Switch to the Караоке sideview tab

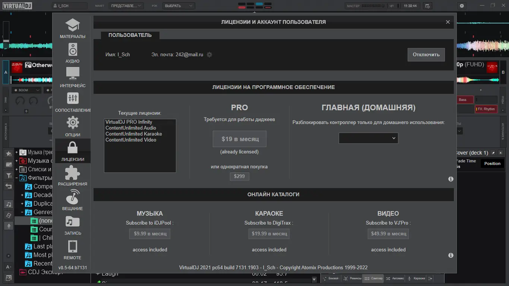click(416, 279)
